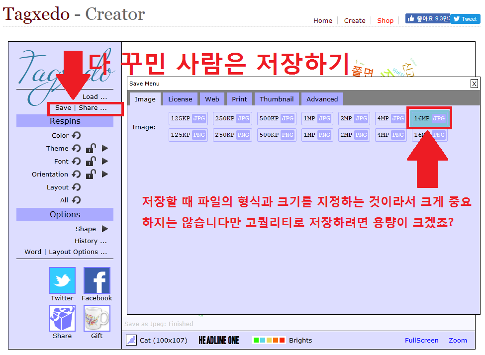The image size is (485, 355).
Task: Save as 2MP JPG
Action: click(x=354, y=118)
